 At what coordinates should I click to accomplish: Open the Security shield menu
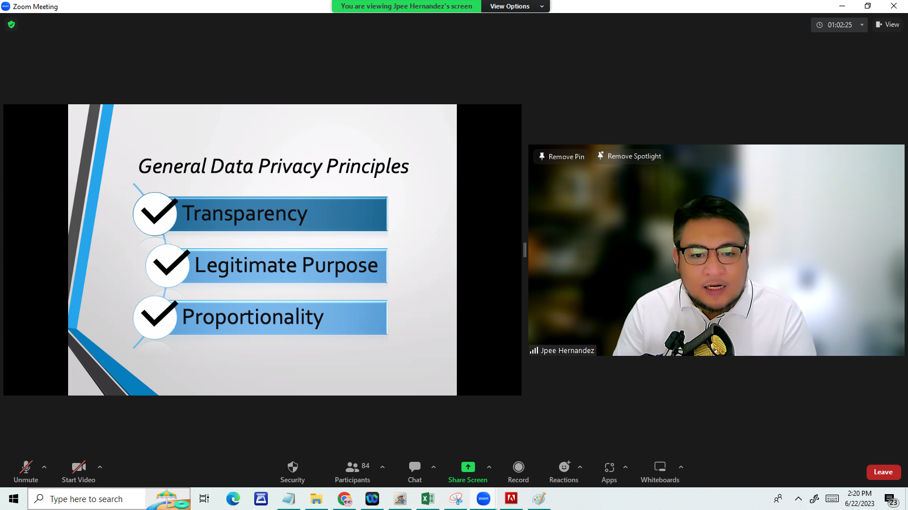[292, 471]
